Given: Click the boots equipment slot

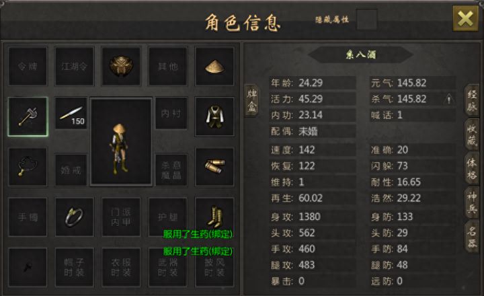Looking at the screenshot, I should click(x=214, y=217).
